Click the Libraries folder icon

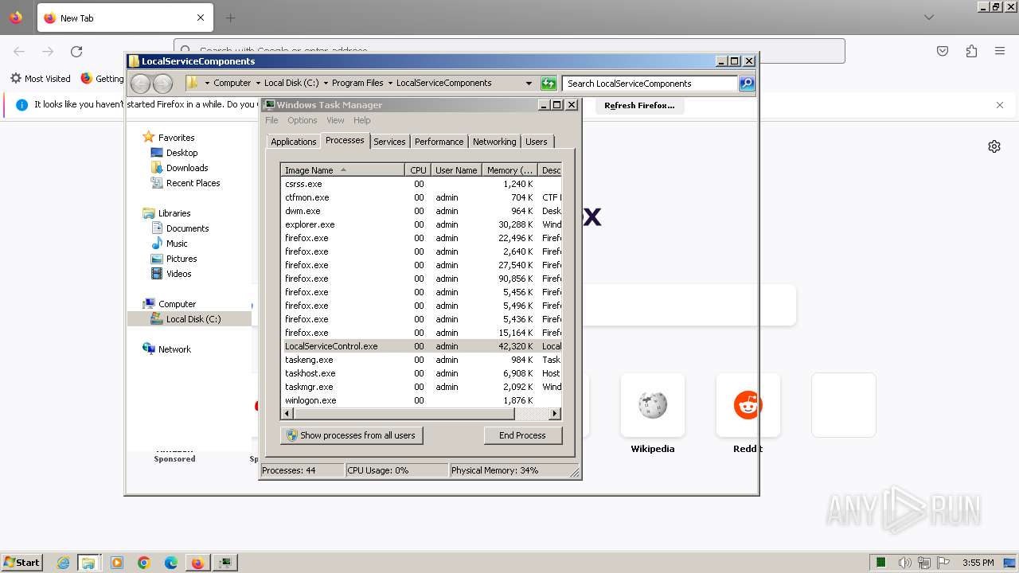[x=149, y=213]
